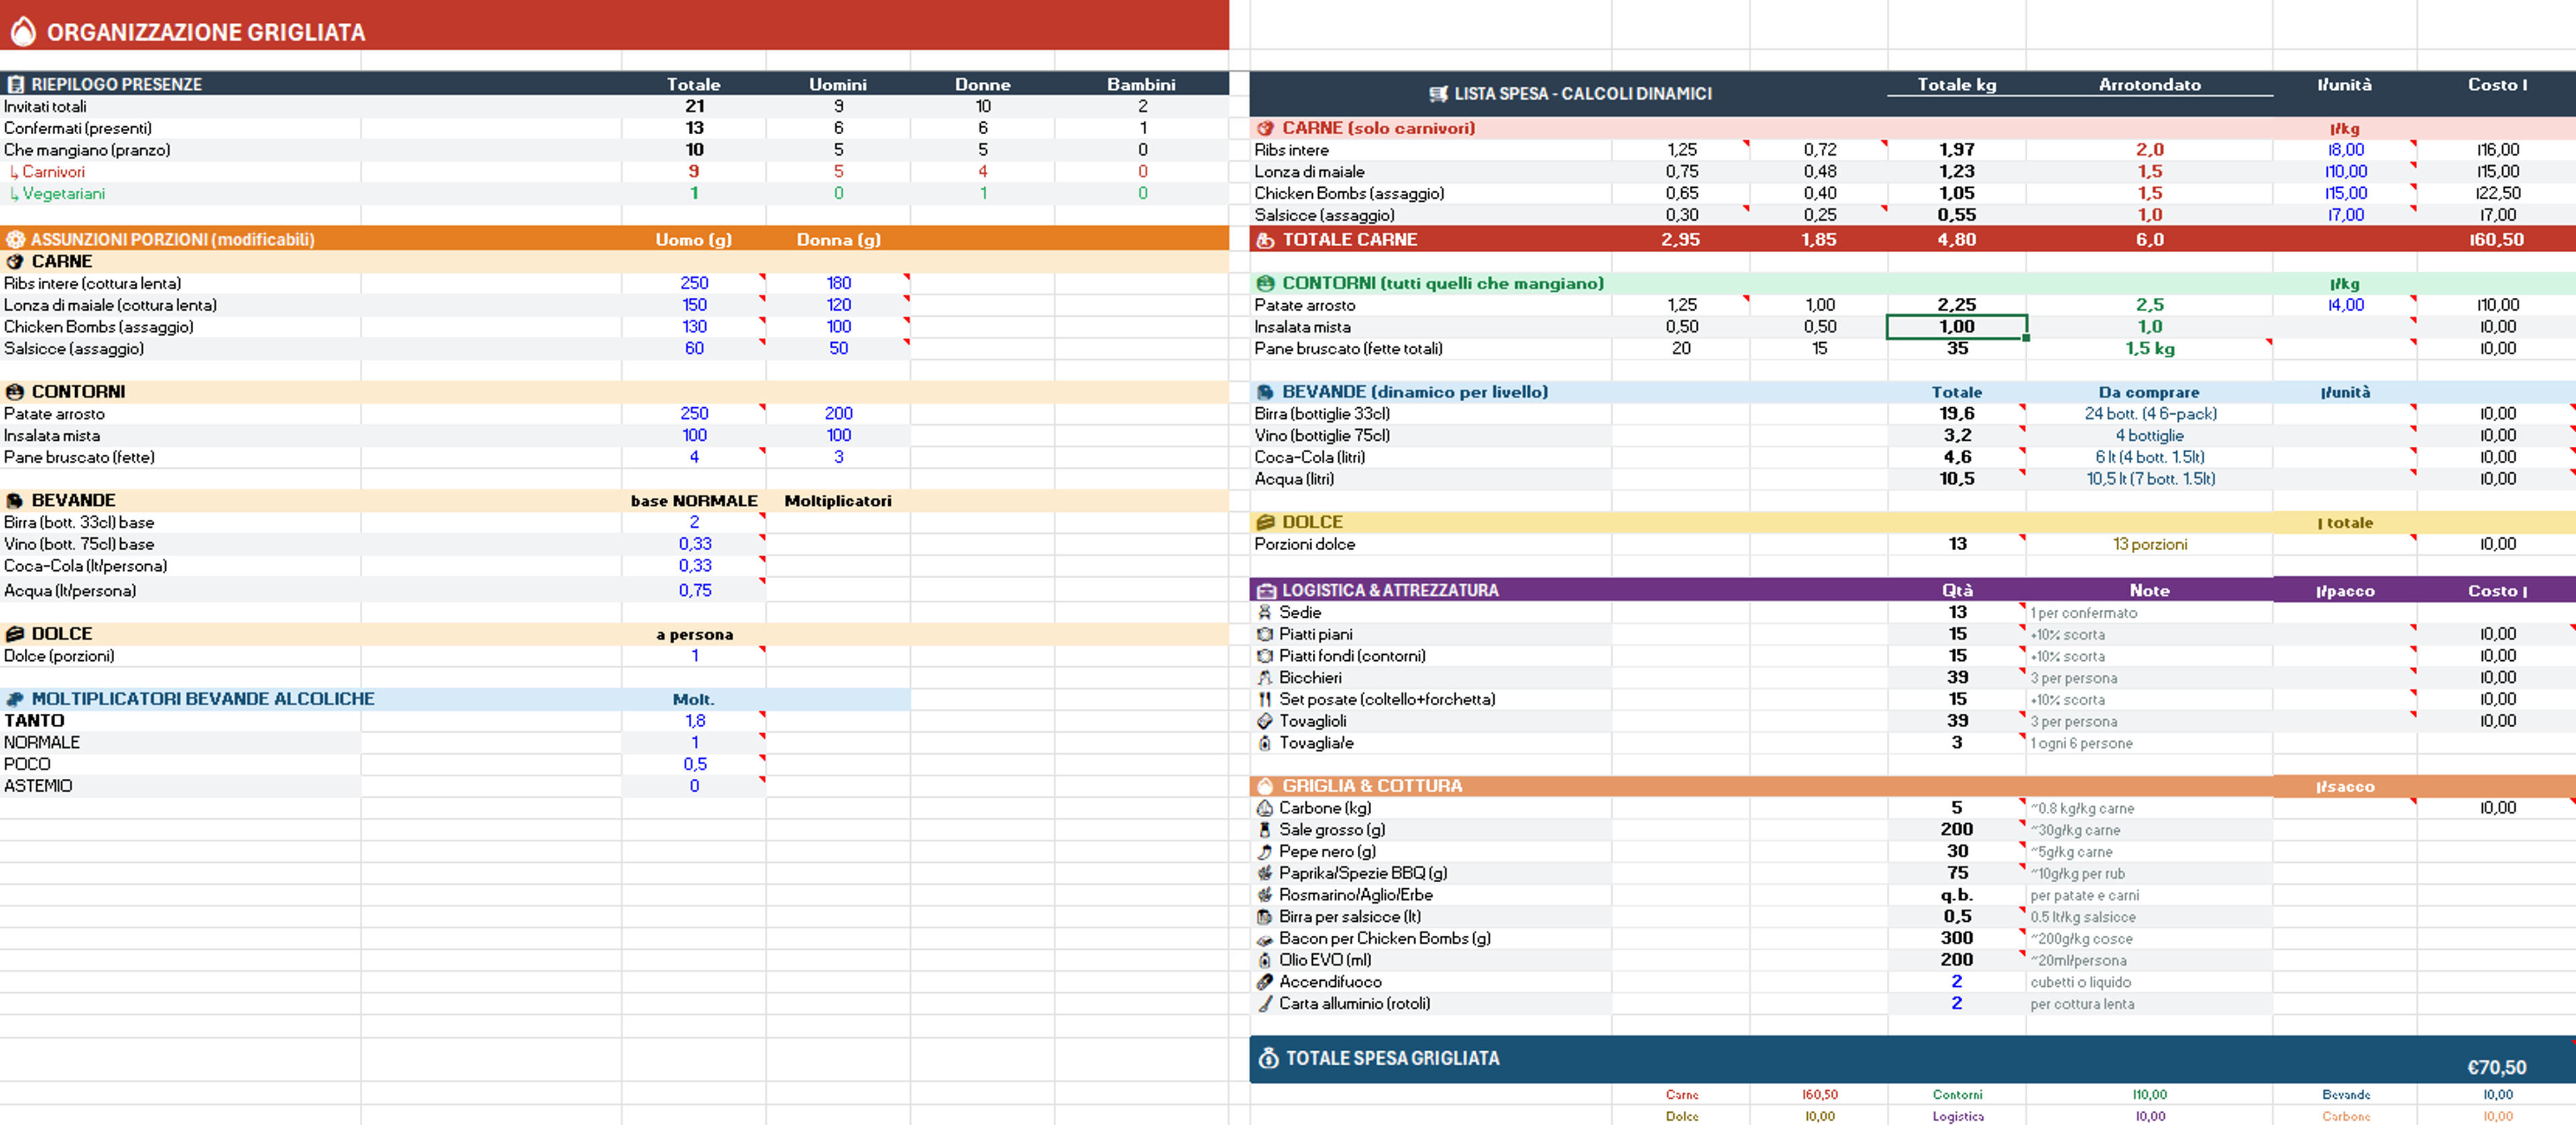Click the icon next to Pepe nero (g)

1265,852
